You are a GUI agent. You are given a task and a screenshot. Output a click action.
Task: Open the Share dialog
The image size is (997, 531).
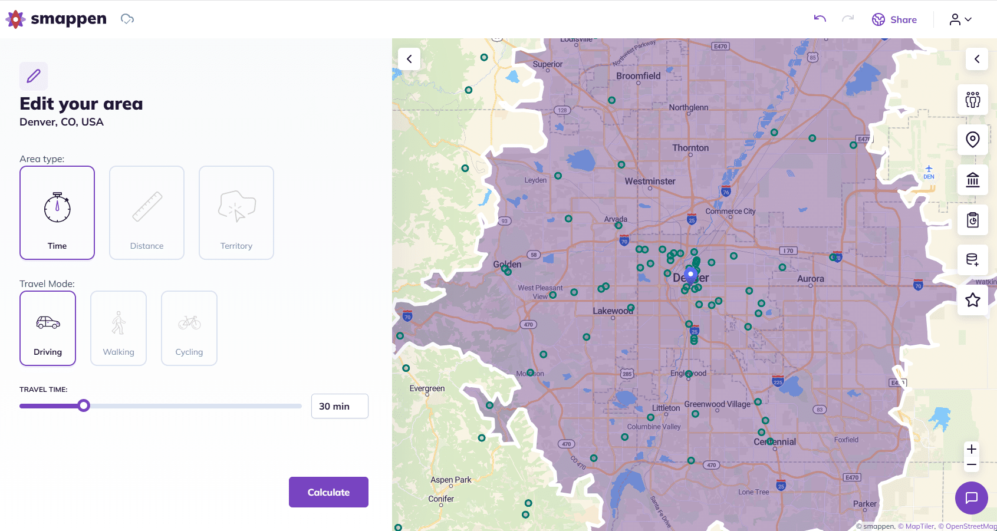pos(894,19)
